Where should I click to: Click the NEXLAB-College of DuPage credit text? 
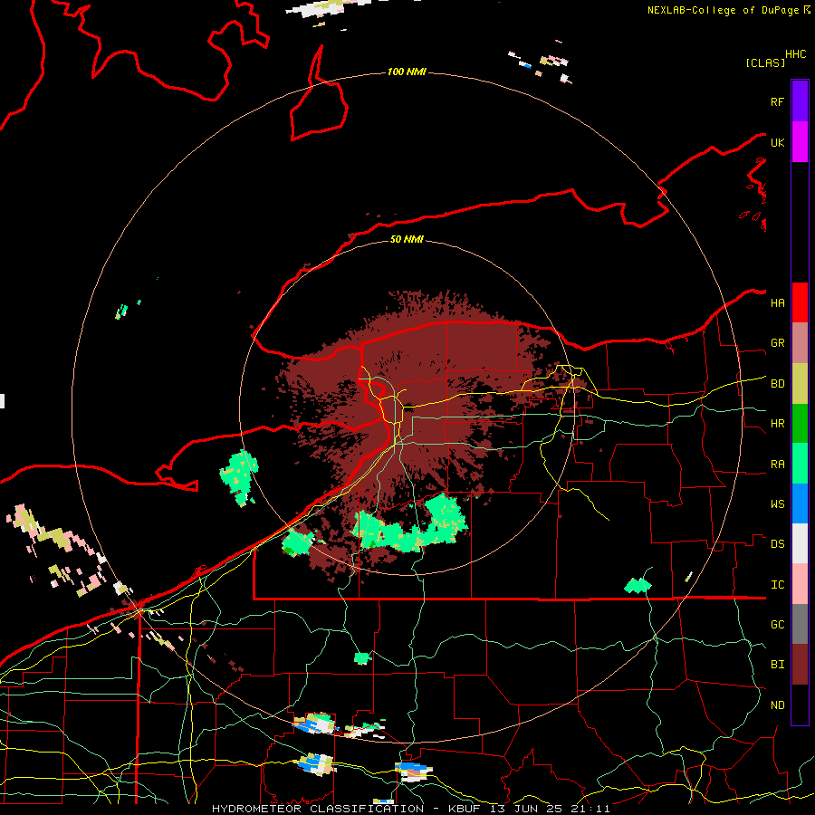[723, 10]
